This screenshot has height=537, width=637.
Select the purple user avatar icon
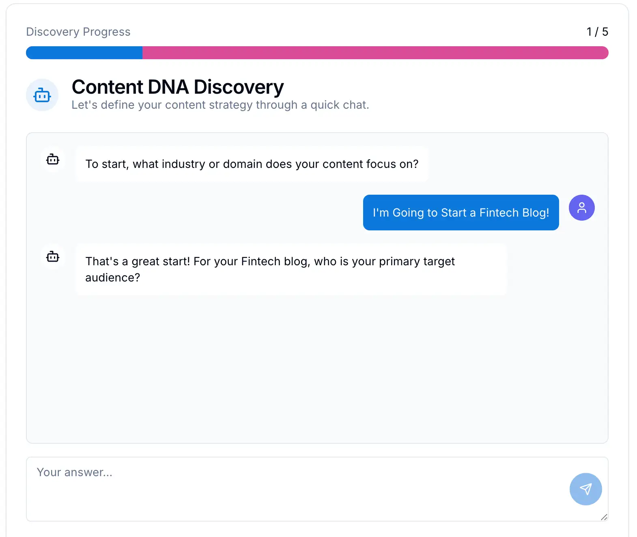pos(581,207)
